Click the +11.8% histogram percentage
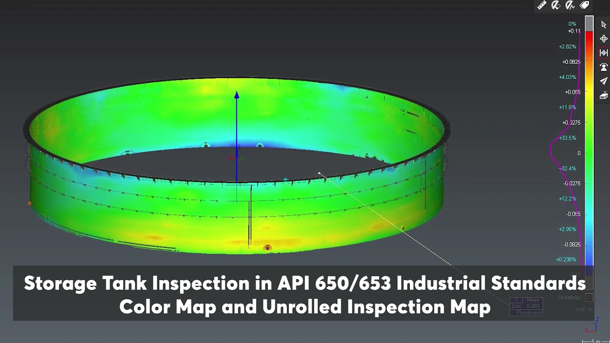Screen dimensions: 610x343 pyautogui.click(x=567, y=108)
